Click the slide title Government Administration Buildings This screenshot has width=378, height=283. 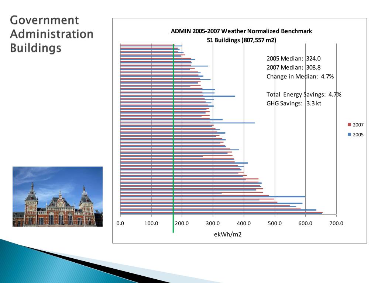[51, 34]
